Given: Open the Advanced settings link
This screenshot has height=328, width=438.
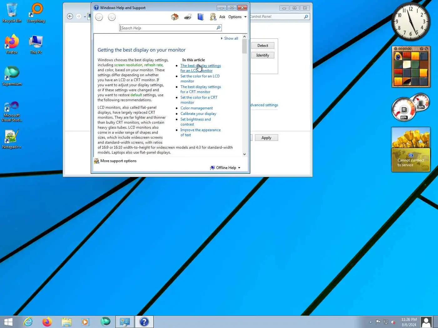Looking at the screenshot, I should pos(264,105).
